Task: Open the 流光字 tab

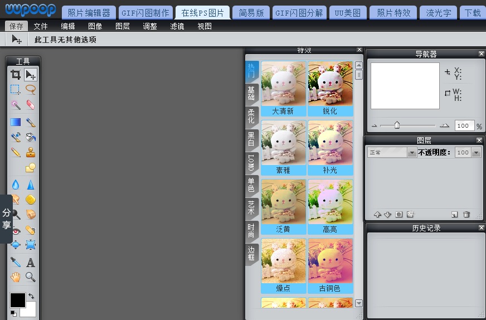Action: click(x=438, y=13)
